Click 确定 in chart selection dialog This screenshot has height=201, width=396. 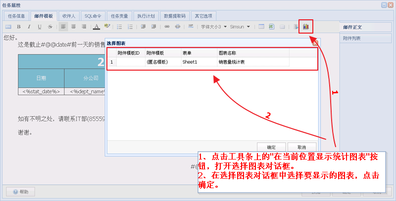(271, 147)
